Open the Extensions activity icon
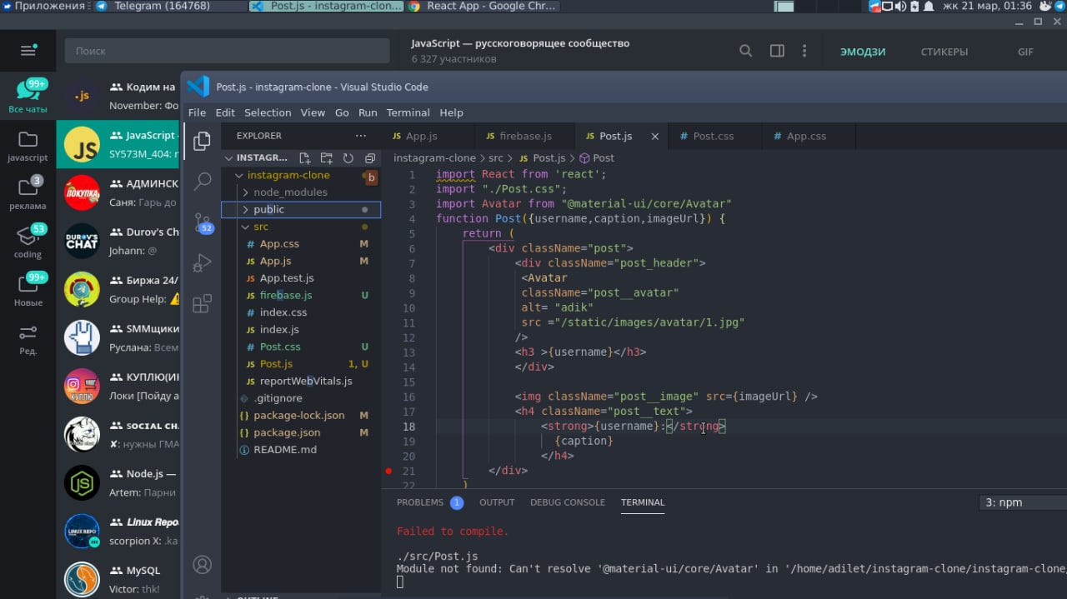This screenshot has width=1067, height=599. coord(202,303)
